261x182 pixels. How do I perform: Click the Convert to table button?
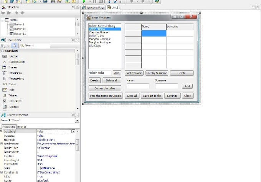tap(105, 88)
